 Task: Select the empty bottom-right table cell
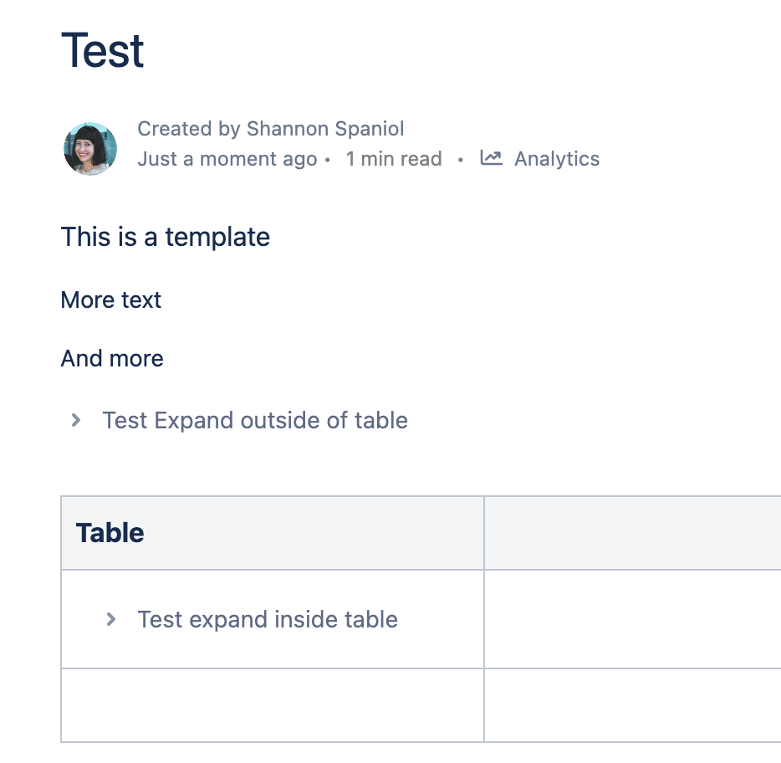click(x=632, y=705)
